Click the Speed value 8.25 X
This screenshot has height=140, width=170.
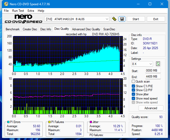tap(159, 134)
